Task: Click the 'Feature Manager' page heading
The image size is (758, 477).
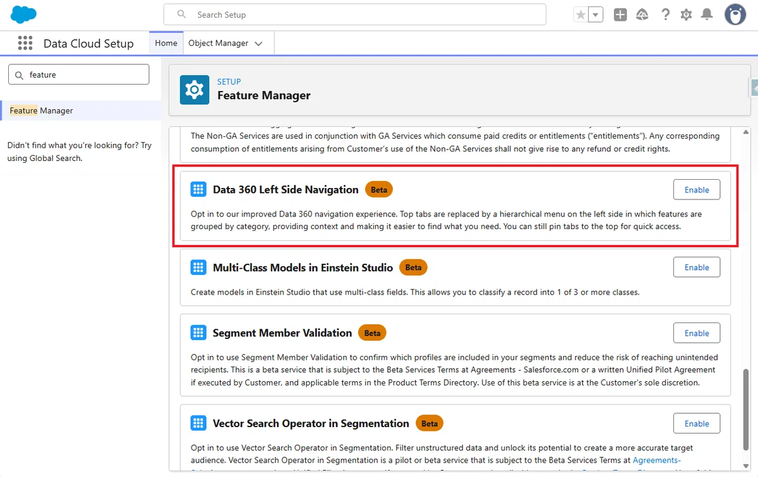Action: coord(264,95)
